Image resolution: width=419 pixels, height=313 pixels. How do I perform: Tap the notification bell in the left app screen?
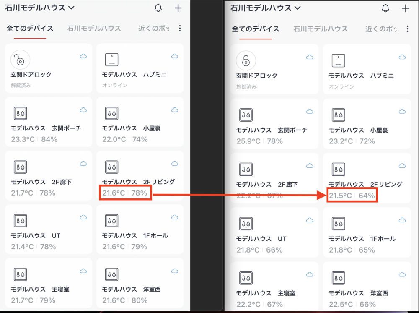(x=158, y=8)
